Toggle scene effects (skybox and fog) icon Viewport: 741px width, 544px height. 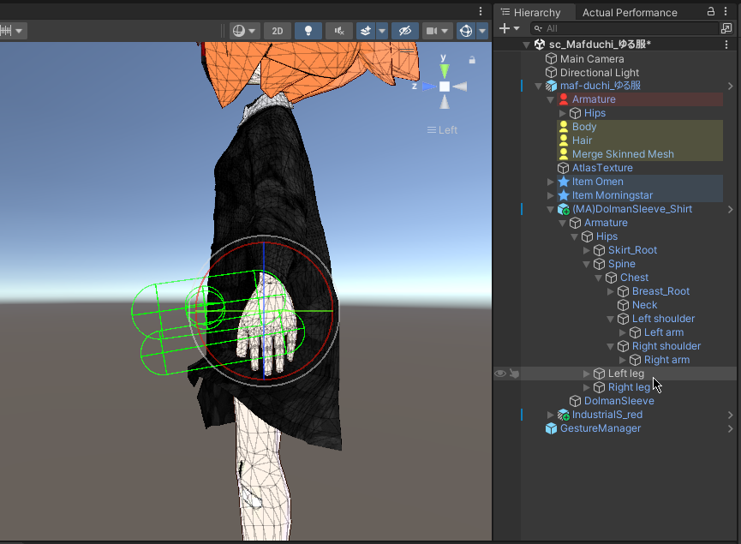[366, 31]
